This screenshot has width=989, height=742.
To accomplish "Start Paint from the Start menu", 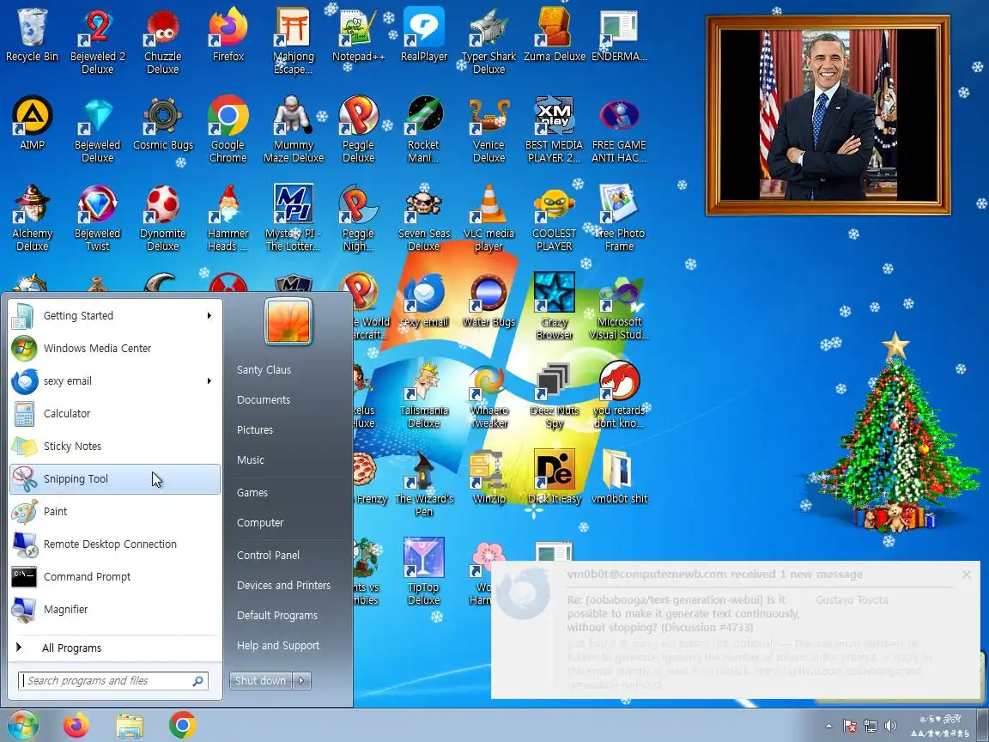I will tap(115, 512).
